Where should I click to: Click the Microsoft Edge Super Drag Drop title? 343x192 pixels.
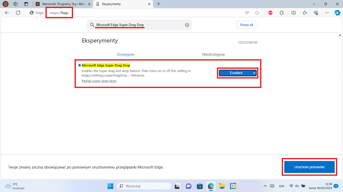tap(106, 65)
